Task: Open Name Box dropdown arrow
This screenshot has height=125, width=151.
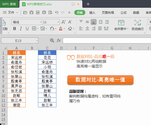Action: click(x=37, y=41)
